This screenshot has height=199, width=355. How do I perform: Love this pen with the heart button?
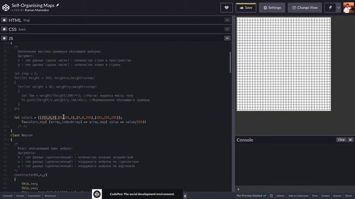pyautogui.click(x=226, y=8)
